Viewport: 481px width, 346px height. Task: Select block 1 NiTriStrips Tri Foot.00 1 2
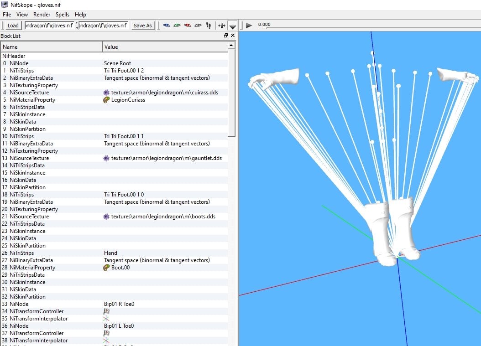point(115,71)
